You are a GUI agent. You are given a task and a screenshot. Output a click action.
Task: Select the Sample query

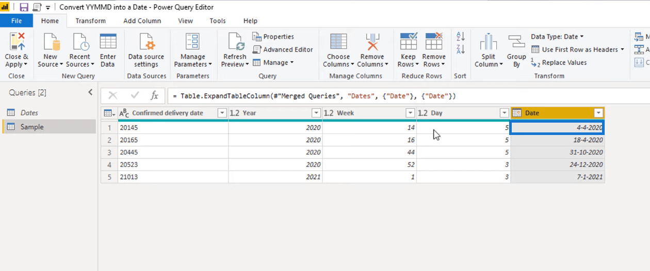(49, 127)
